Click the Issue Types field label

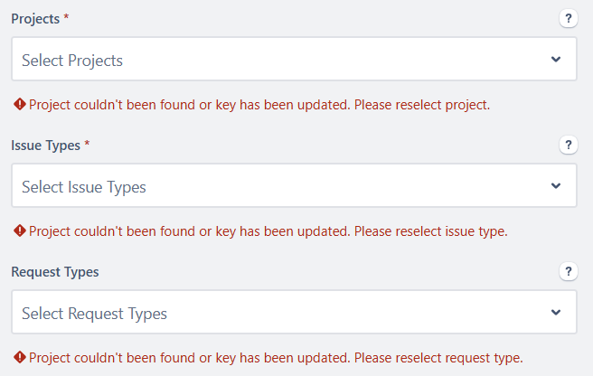coord(46,146)
